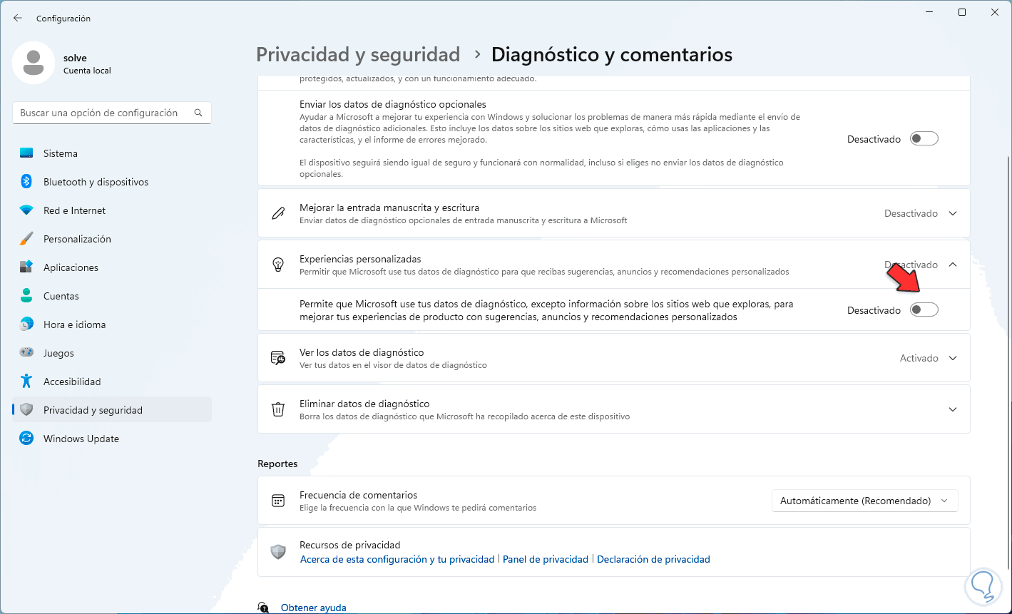Open Bluetooth y dispositivos settings
This screenshot has height=614, width=1012.
(x=112, y=182)
